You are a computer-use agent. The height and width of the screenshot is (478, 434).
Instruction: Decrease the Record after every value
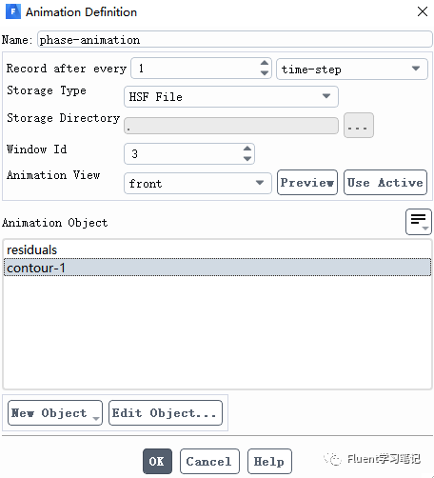pyautogui.click(x=265, y=73)
